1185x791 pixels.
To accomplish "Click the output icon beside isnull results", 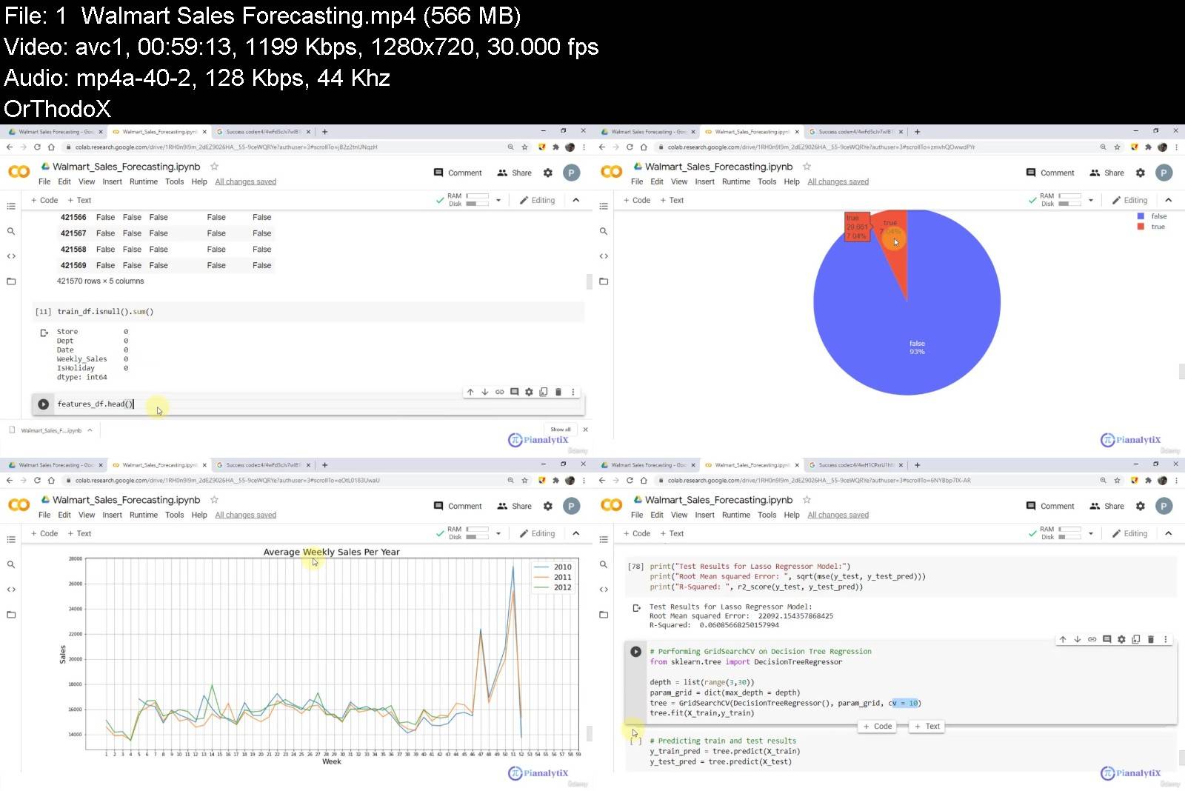I will [x=44, y=333].
